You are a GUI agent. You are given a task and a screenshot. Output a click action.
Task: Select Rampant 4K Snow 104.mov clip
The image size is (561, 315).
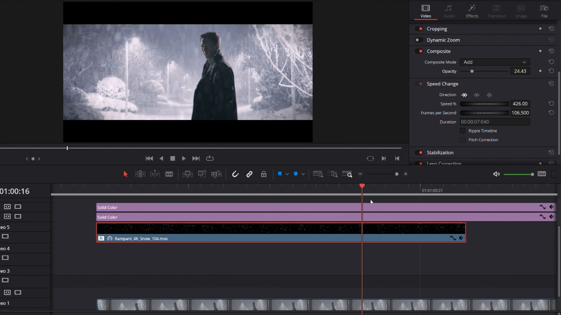[x=281, y=233]
